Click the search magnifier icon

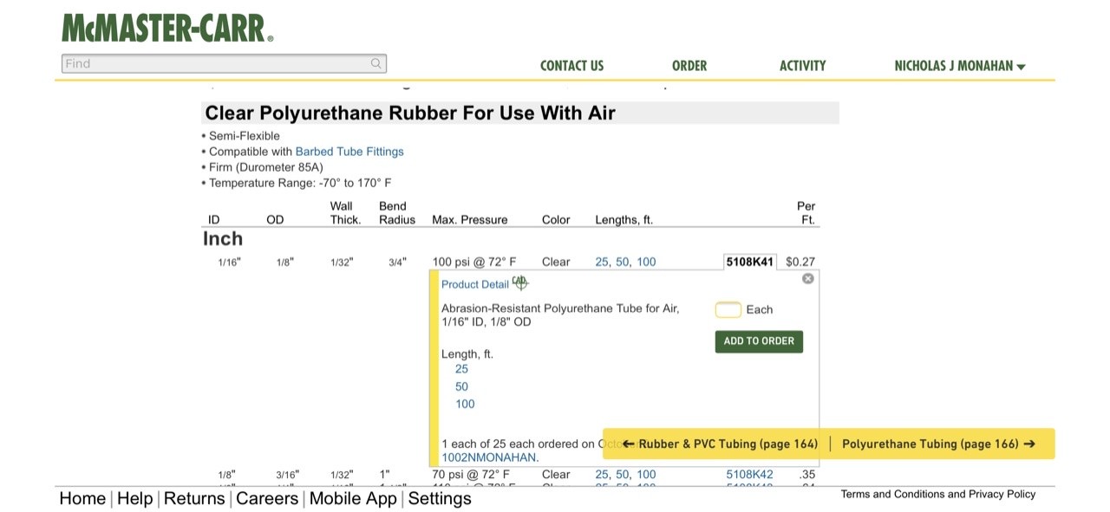(376, 63)
